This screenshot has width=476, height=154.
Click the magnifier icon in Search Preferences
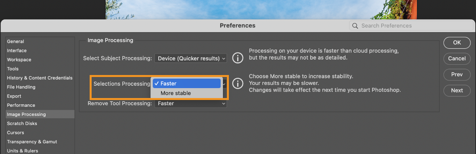355,26
